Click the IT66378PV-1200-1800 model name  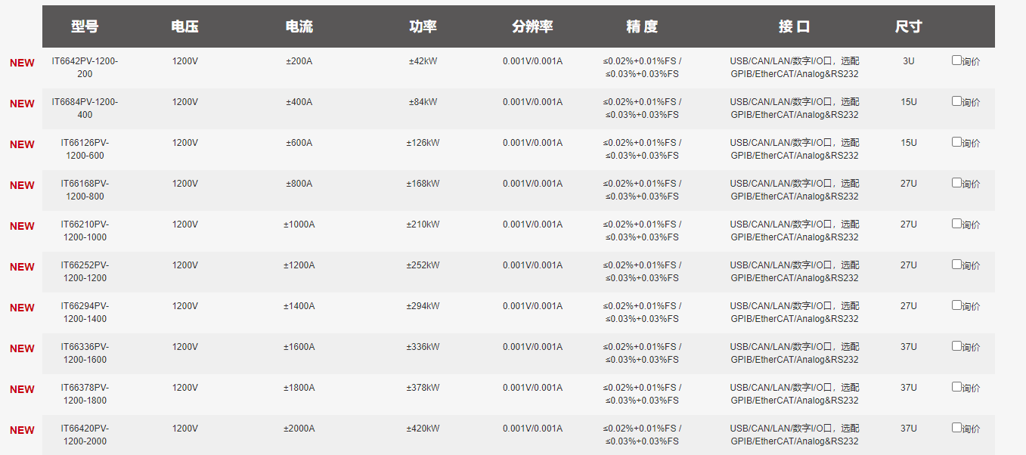(85, 394)
